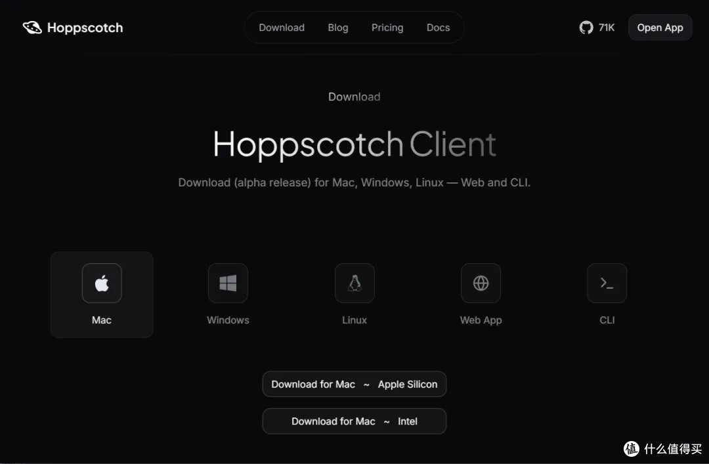
Task: Open the Pricing nav item
Action: 387,28
